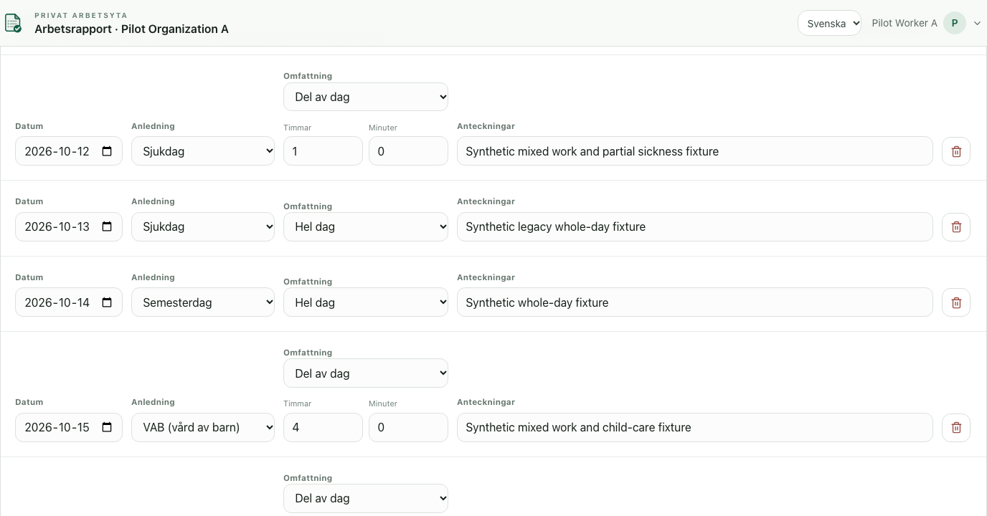Click Timmar field for the VAB row

point(323,427)
